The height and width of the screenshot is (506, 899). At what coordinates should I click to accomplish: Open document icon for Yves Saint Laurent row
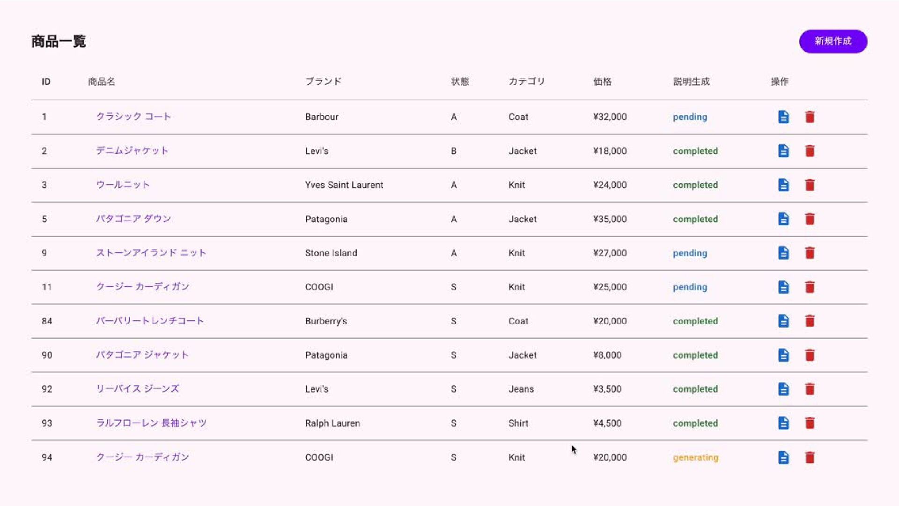pos(783,185)
